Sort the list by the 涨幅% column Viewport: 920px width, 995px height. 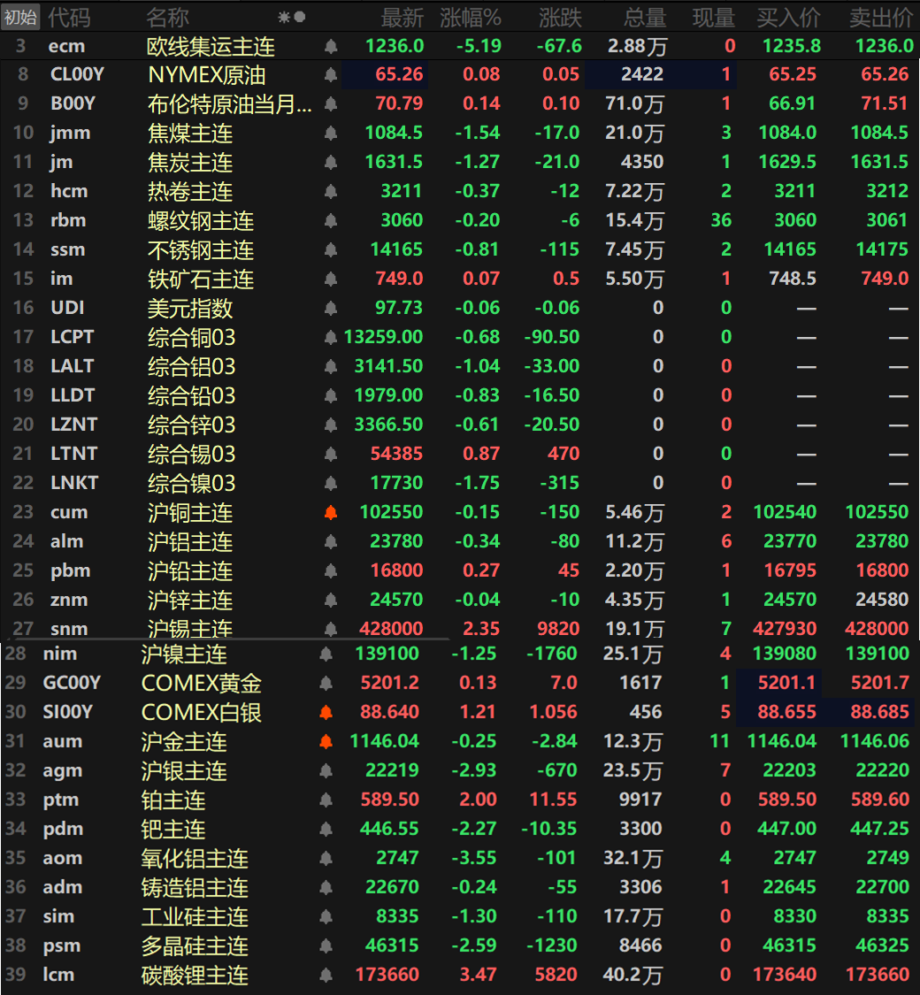click(x=478, y=16)
